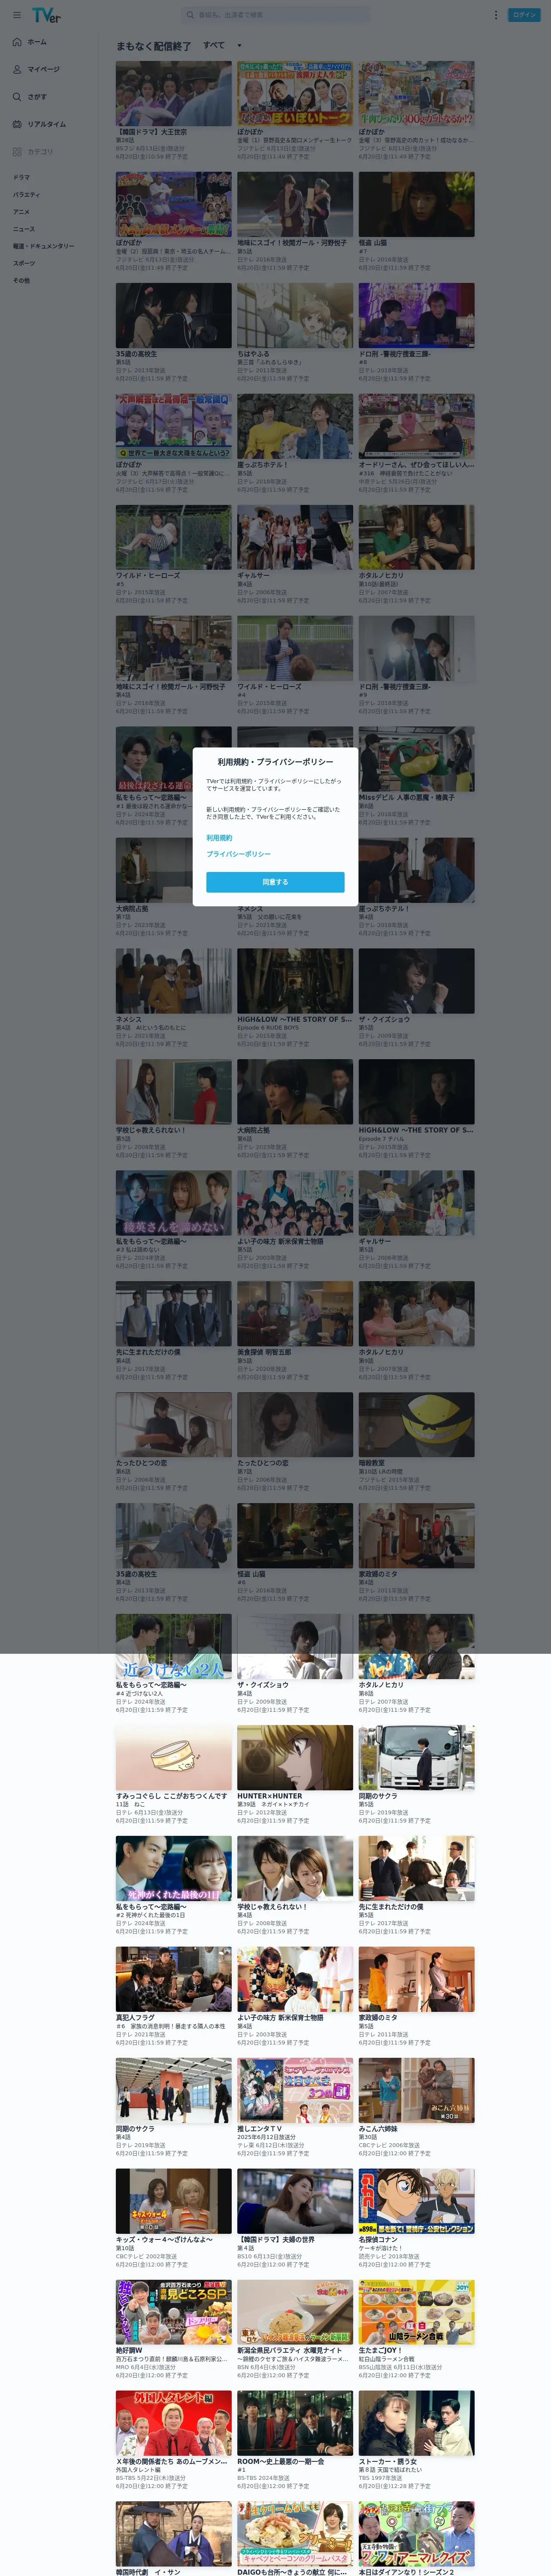Click ストーカー・誘う女 title text
Viewport: 551px width, 2576px height.
[x=388, y=2461]
